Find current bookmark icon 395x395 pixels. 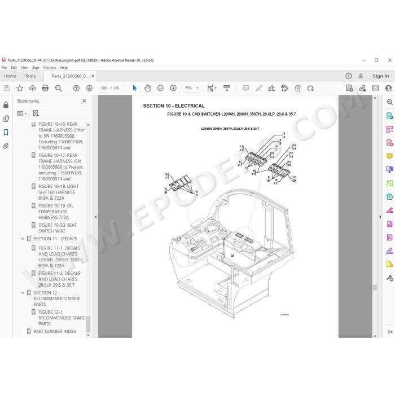pos(36,113)
